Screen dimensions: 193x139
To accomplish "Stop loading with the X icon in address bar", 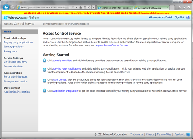I will pos(93,8).
